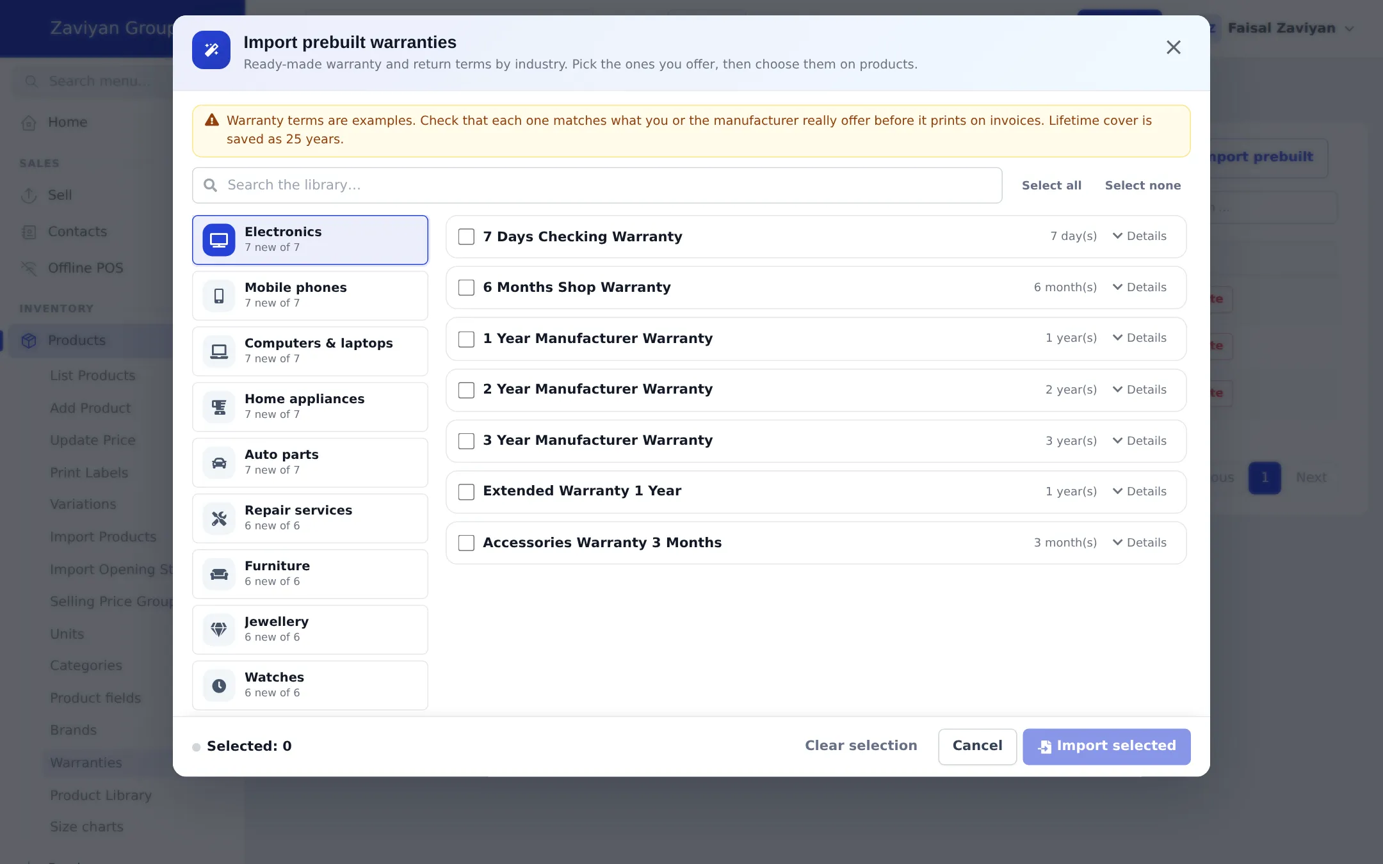Click the Computers & laptops icon
The height and width of the screenshot is (864, 1383).
[219, 351]
